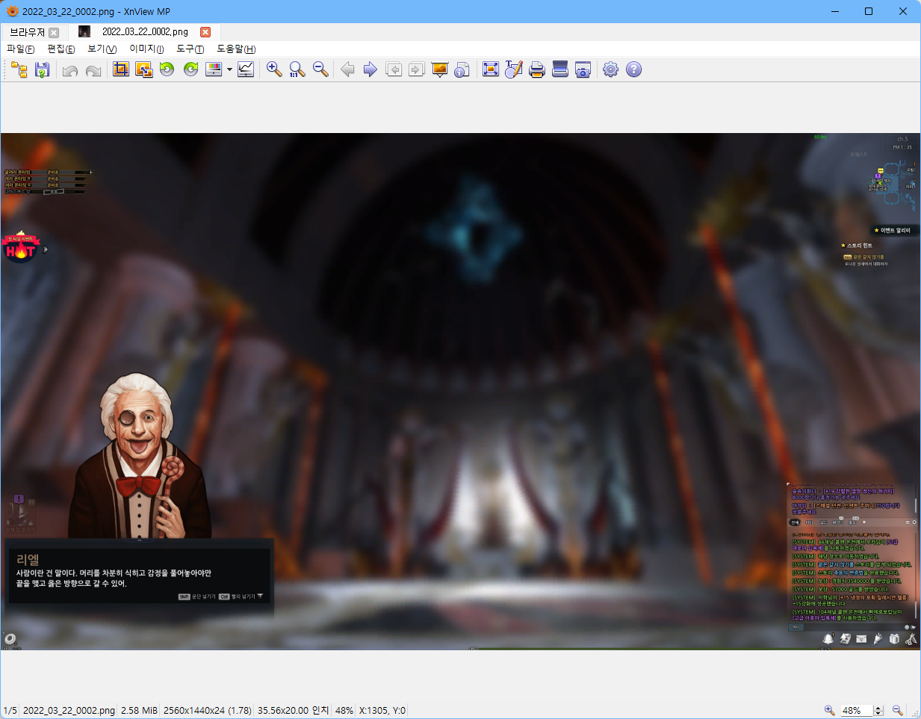The width and height of the screenshot is (921, 719).
Task: Click the 1/5 file index in status bar
Action: (10, 710)
